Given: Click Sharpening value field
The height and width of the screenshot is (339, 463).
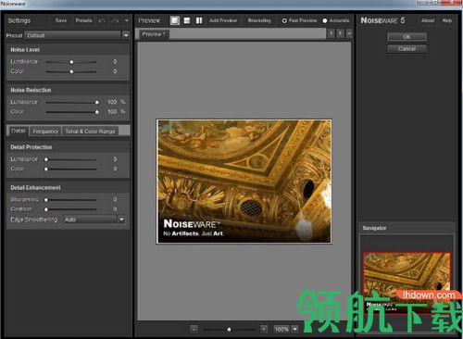Looking at the screenshot, I should 115,199.
